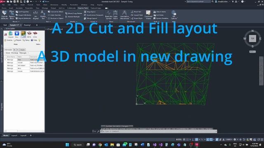Image resolution: width=264 pixels, height=148 pixels.
Task: Click the Run icon in Zeon Earth panel
Action: (x=17, y=35)
